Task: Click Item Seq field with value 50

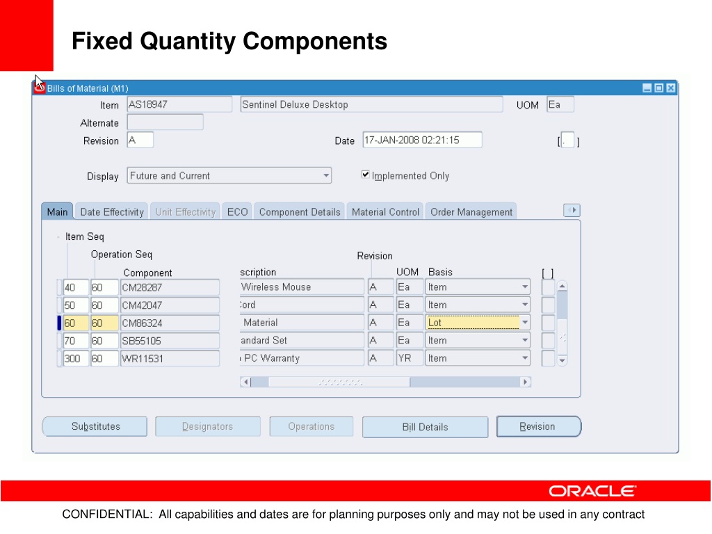Action: pyautogui.click(x=76, y=305)
